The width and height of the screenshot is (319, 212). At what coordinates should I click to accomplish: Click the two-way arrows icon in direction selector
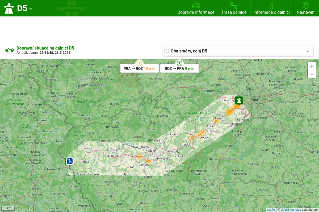167,51
